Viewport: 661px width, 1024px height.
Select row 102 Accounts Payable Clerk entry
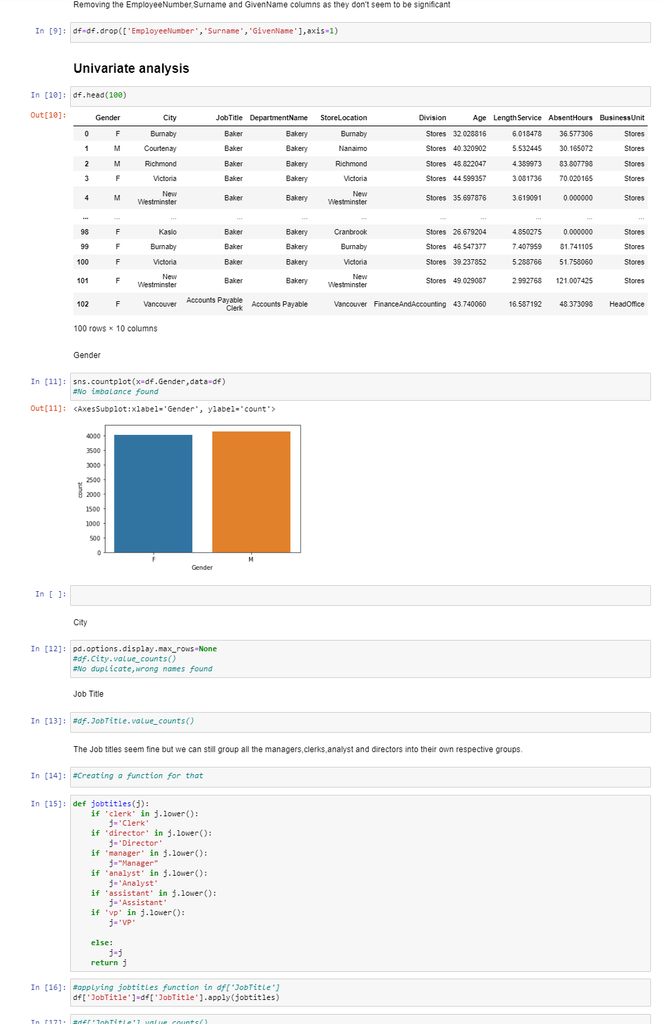pyautogui.click(x=214, y=303)
